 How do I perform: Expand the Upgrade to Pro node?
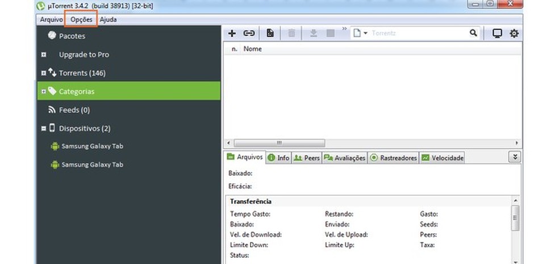[44, 55]
